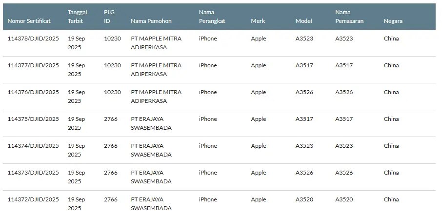The height and width of the screenshot is (217, 442).
Task: Click model A3520 in the Model column
Action: [x=304, y=199]
